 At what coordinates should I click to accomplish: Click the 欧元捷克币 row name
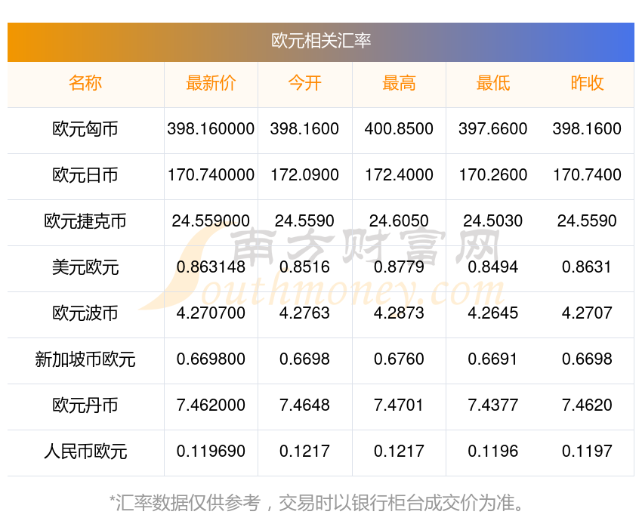pyautogui.click(x=85, y=221)
